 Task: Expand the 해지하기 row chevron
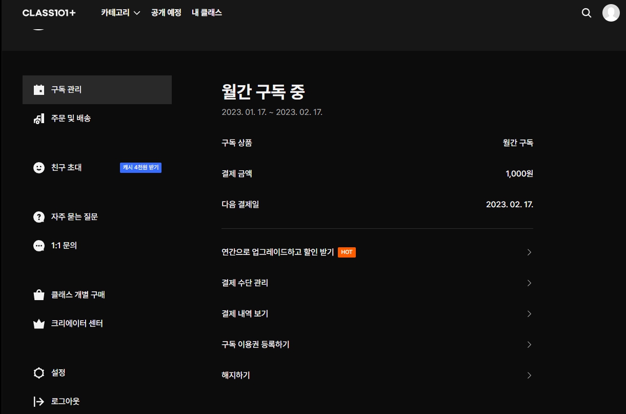[529, 376]
